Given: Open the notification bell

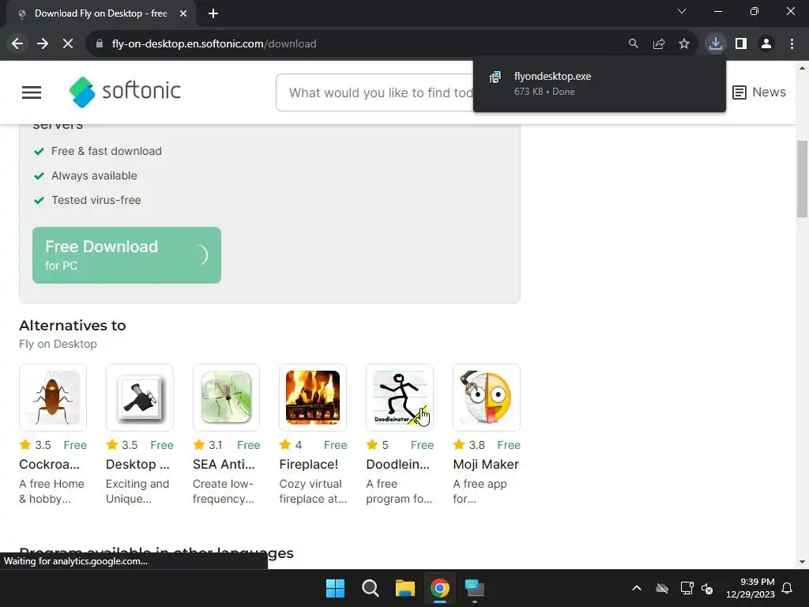Looking at the screenshot, I should (x=788, y=588).
